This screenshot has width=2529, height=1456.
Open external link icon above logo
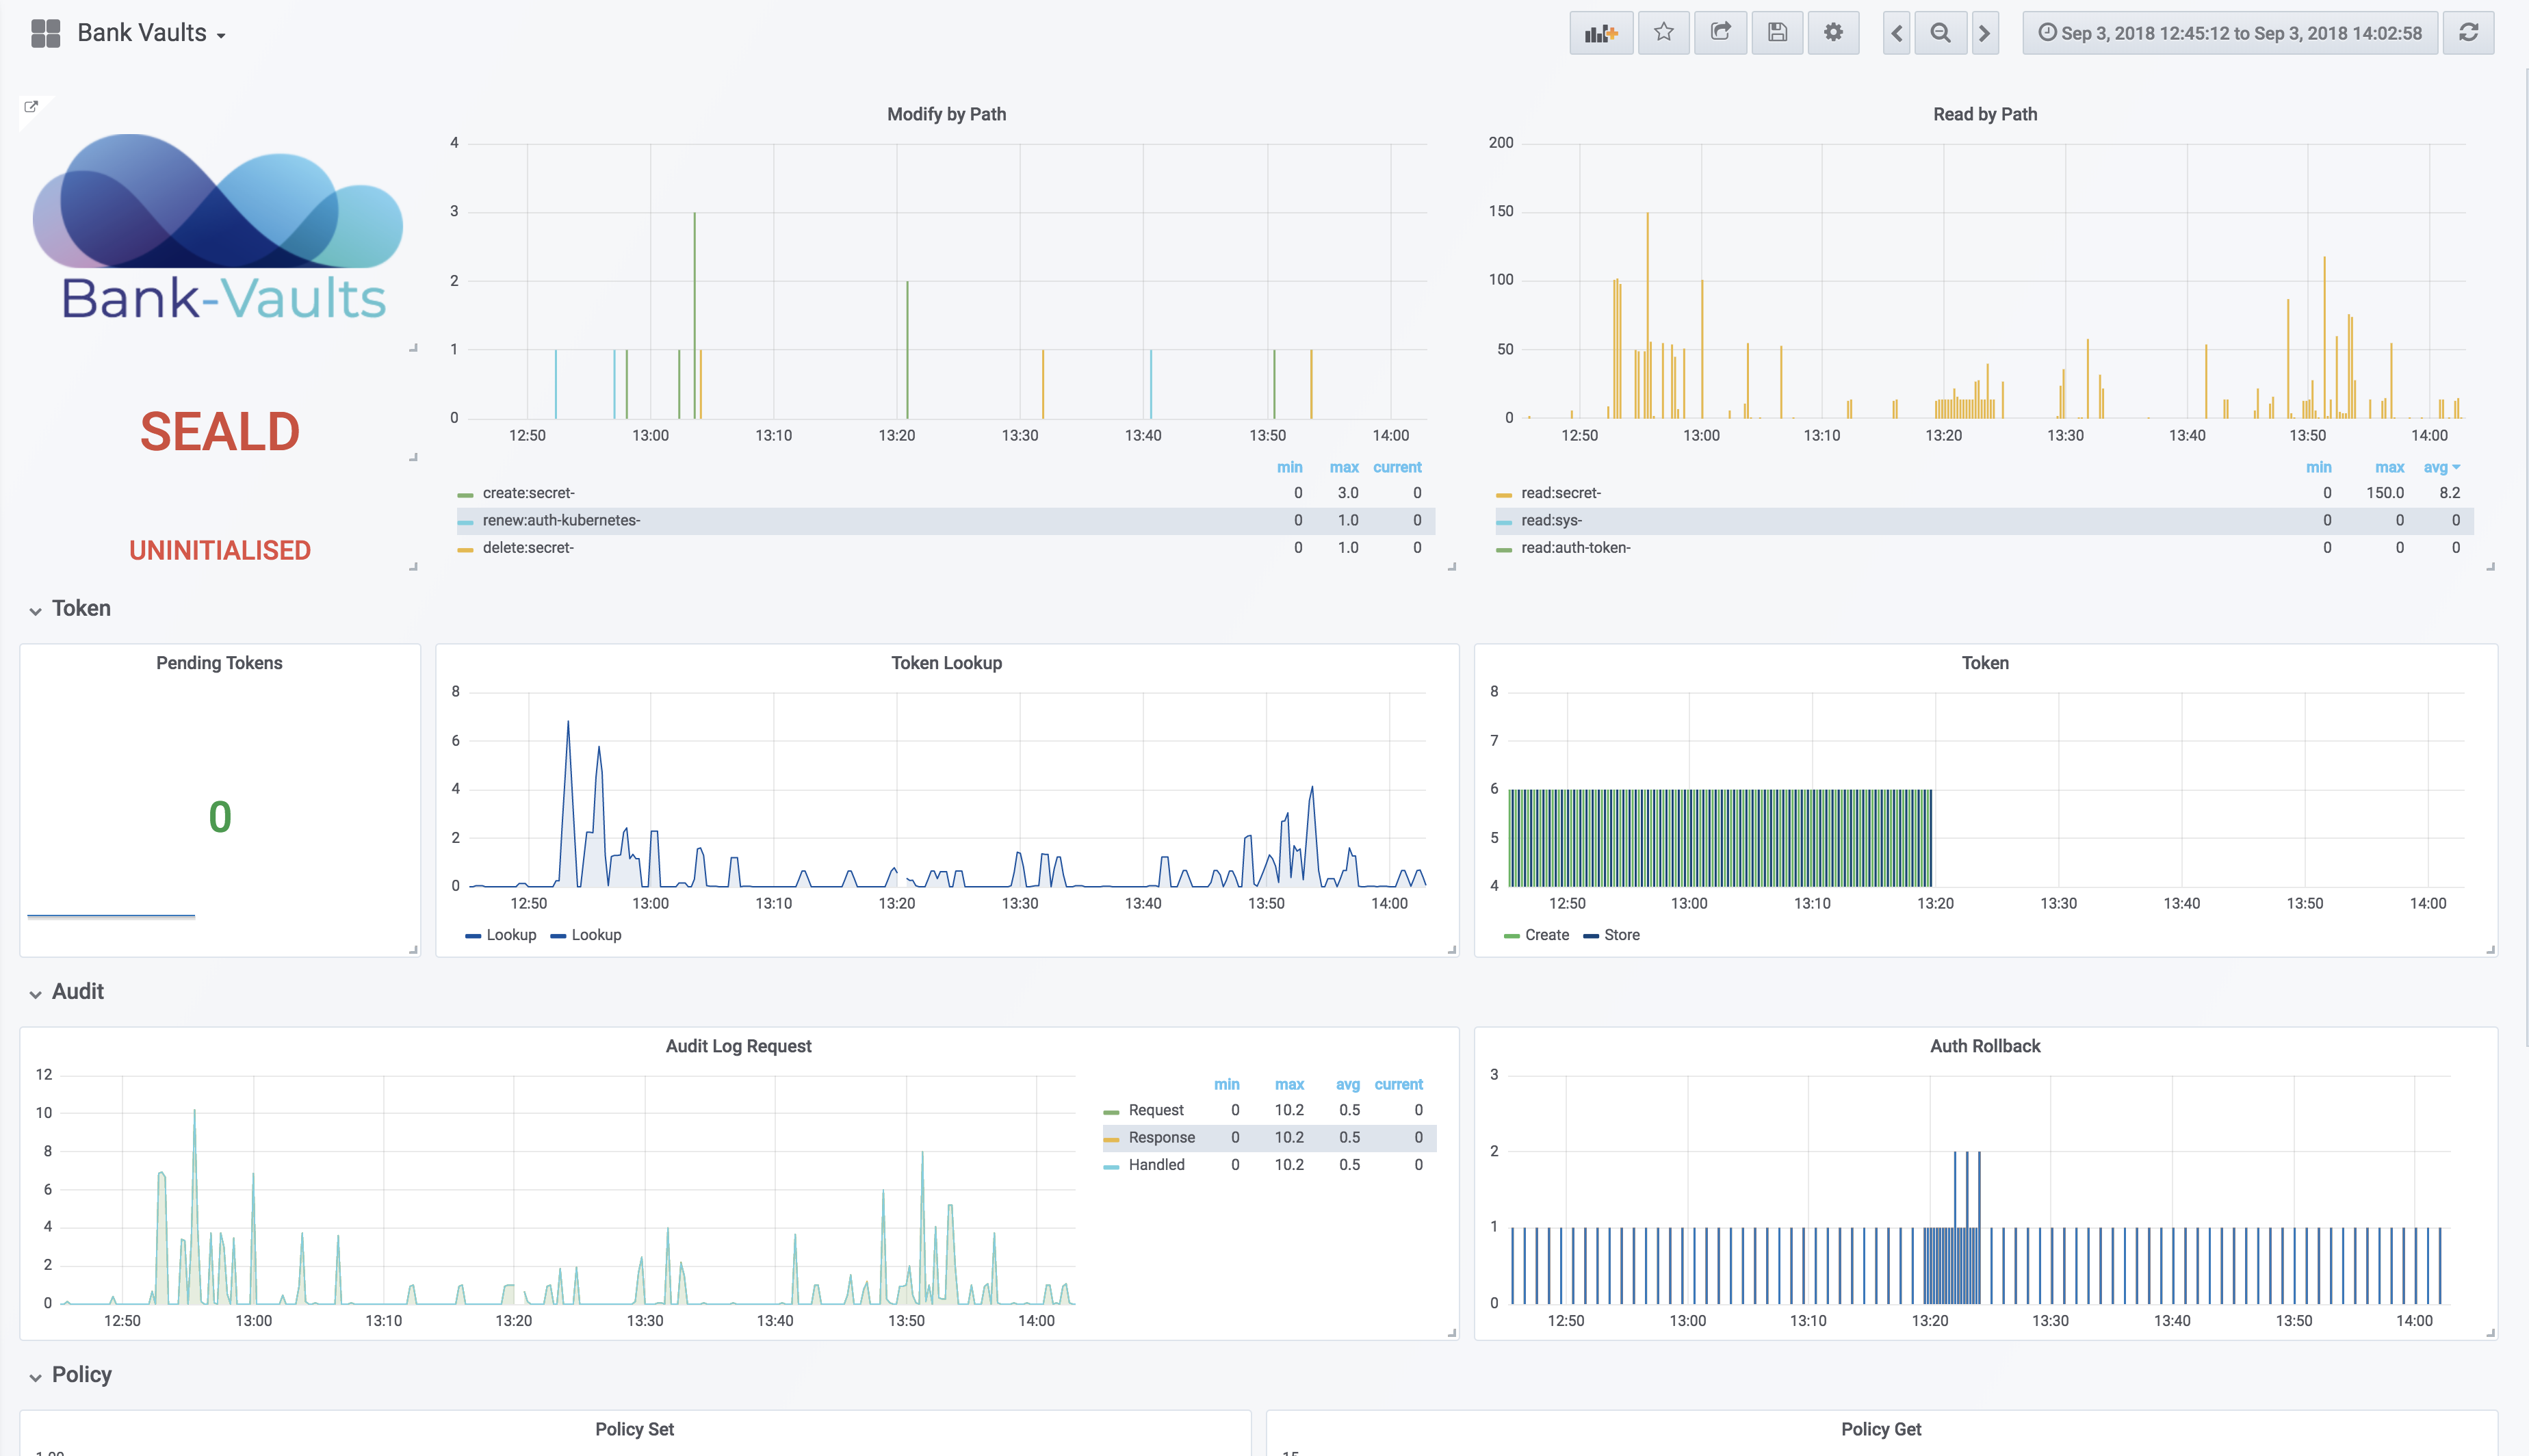[x=31, y=107]
